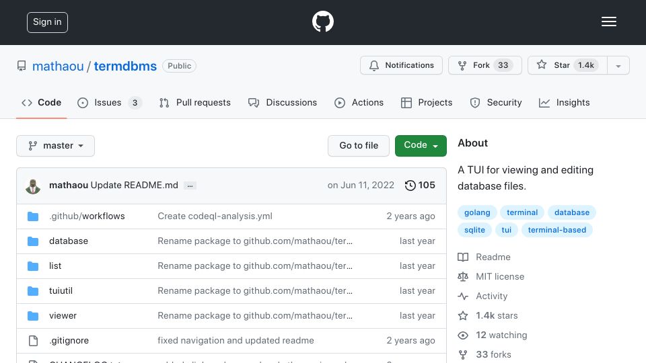
Task: Select the database topic tag
Action: click(x=572, y=213)
